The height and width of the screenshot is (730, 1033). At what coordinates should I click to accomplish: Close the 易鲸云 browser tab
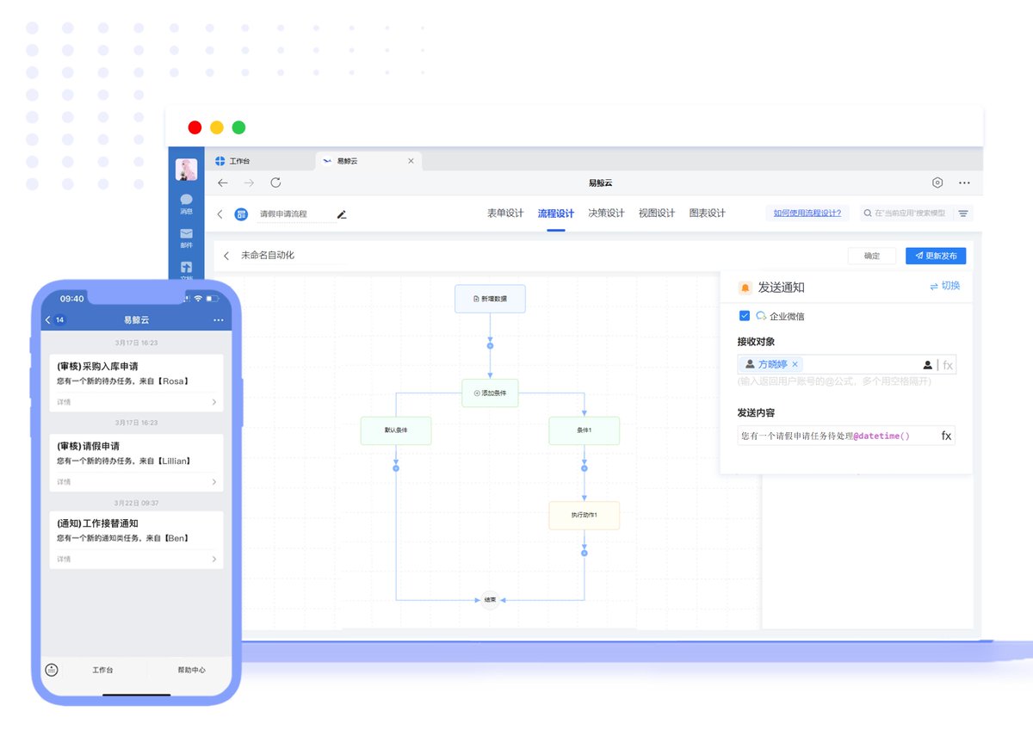(411, 161)
